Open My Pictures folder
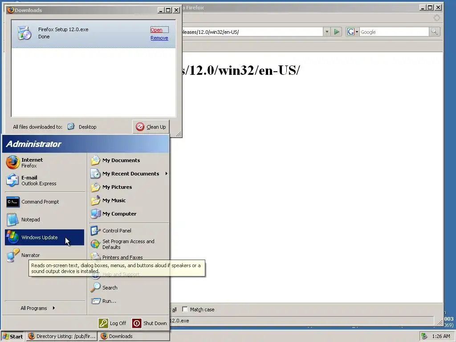Image resolution: width=456 pixels, height=342 pixels. coord(129,187)
